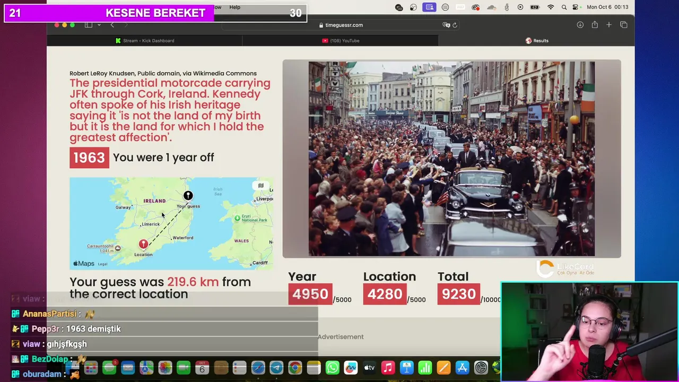Viewport: 679px width, 382px height.
Task: Open Keynote from the Dock
Action: point(406,368)
